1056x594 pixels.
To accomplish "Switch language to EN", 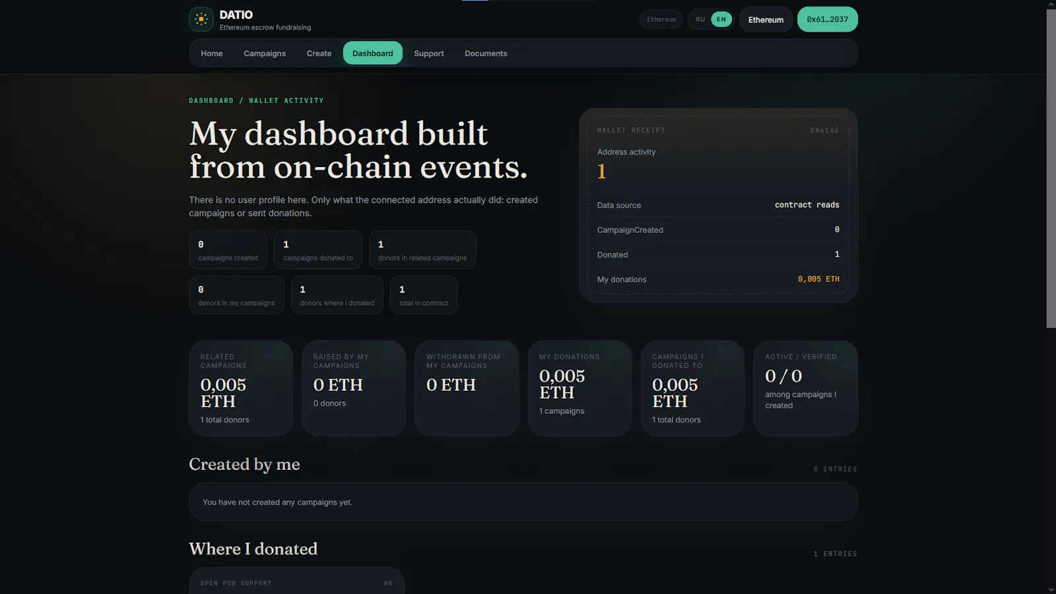I will coord(721,19).
